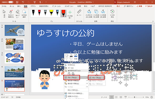This screenshot has height=99, width=155.
Task: Click the Save icon in the quick access toolbar
Action: click(17, 2)
